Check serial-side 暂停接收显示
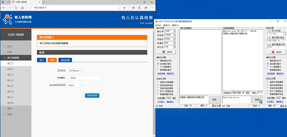The height and width of the screenshot is (137, 287). (158, 70)
